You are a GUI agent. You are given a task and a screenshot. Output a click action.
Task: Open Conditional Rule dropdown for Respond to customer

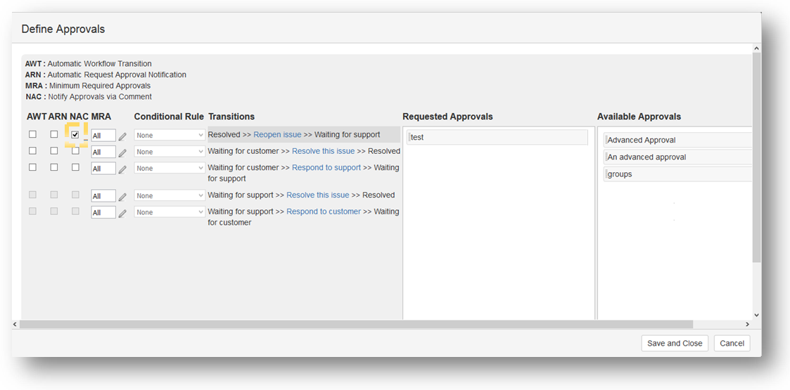click(x=170, y=212)
